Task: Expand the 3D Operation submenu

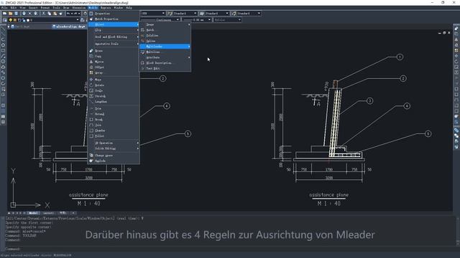Action: pyautogui.click(x=114, y=143)
